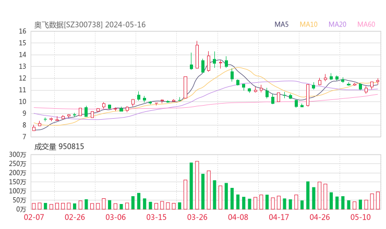The height and width of the screenshot is (229, 386).
Task: Select the tallest red volume bar above 250万
Action: click(197, 185)
